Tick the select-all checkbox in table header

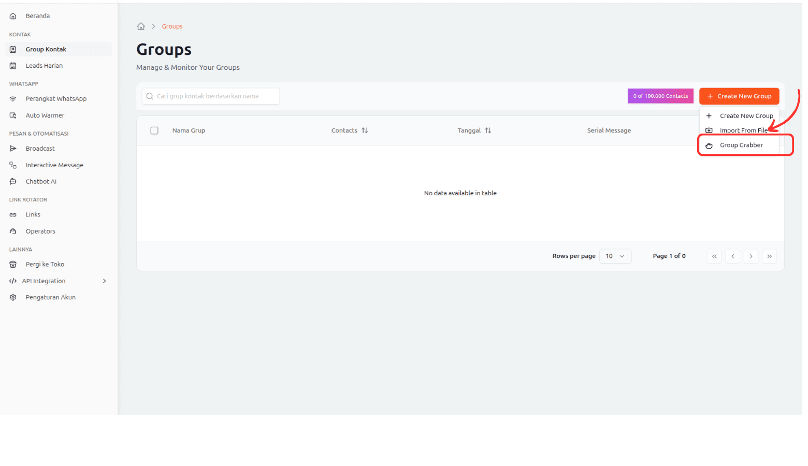click(154, 130)
